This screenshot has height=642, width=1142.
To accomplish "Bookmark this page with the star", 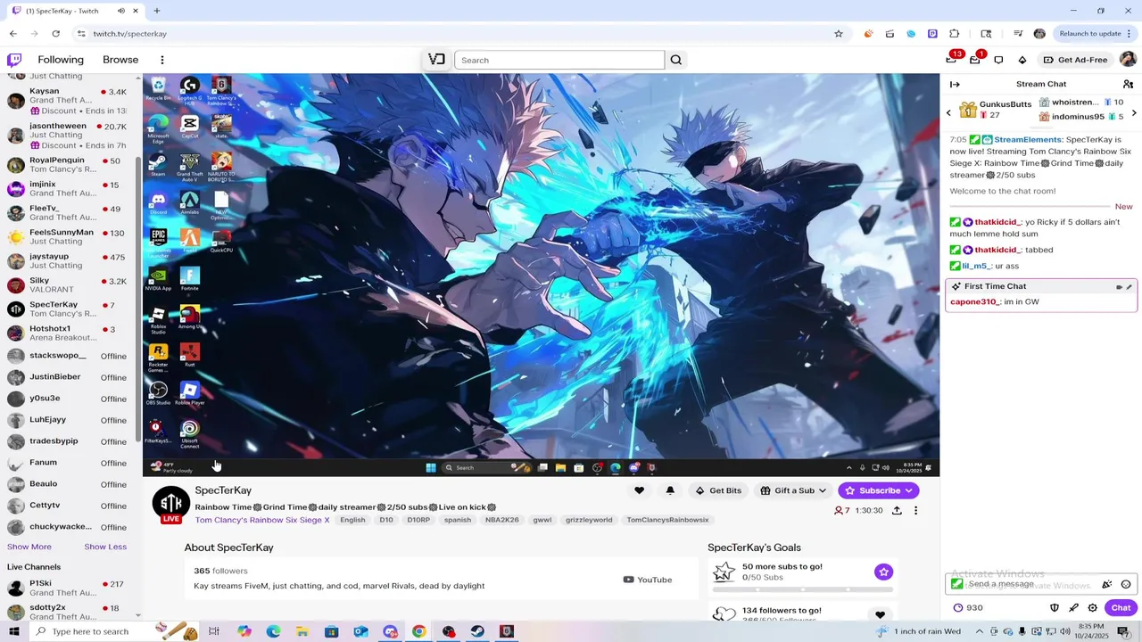I will (839, 34).
